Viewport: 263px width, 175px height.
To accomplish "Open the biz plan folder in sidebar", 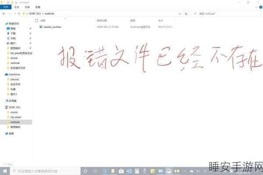I will click(x=21, y=53).
